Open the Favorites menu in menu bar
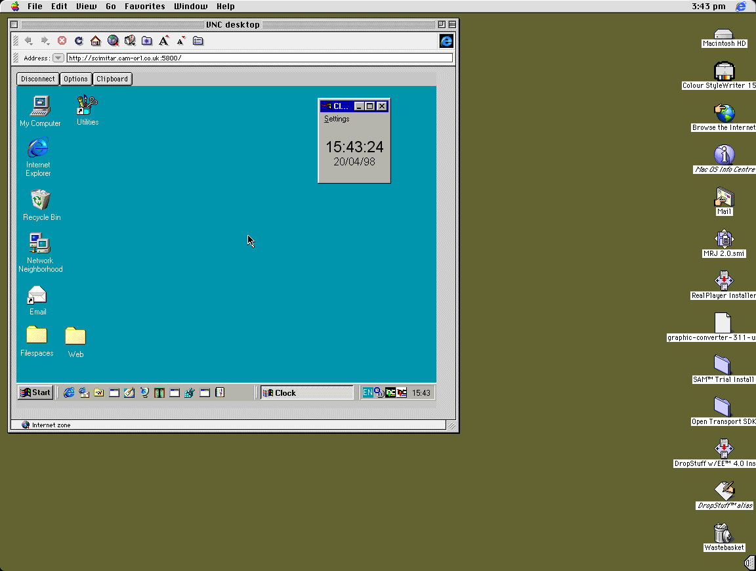This screenshot has width=756, height=571. [x=145, y=6]
